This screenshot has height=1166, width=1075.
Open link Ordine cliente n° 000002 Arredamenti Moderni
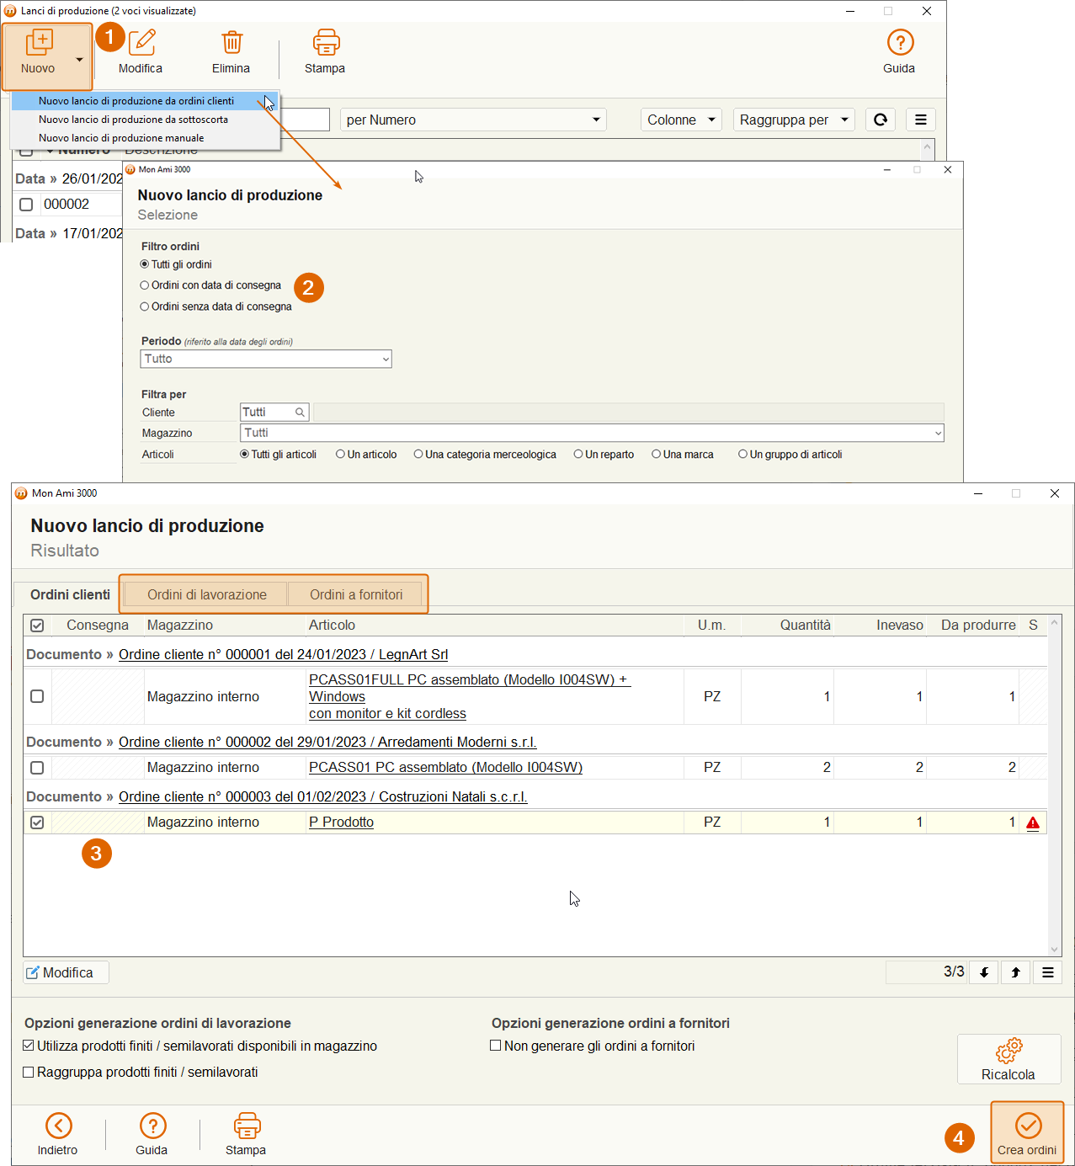pyautogui.click(x=327, y=742)
